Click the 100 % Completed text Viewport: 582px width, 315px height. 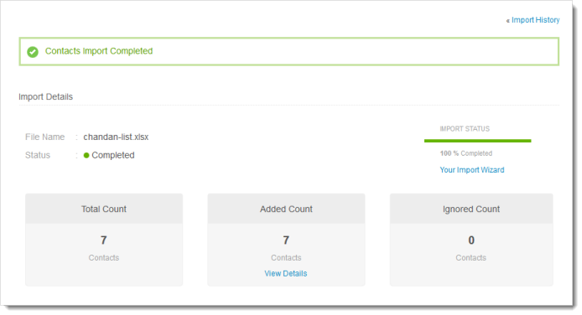point(465,153)
